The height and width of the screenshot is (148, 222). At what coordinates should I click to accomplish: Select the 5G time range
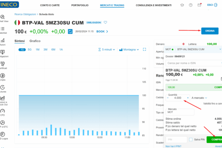pyautogui.click(x=30, y=49)
